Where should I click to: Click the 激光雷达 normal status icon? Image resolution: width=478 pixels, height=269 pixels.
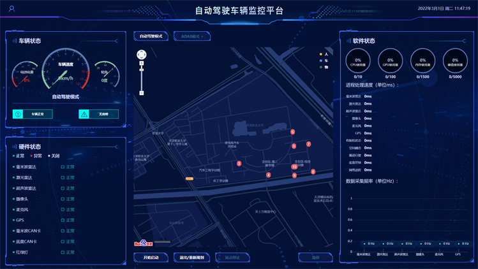[63, 178]
